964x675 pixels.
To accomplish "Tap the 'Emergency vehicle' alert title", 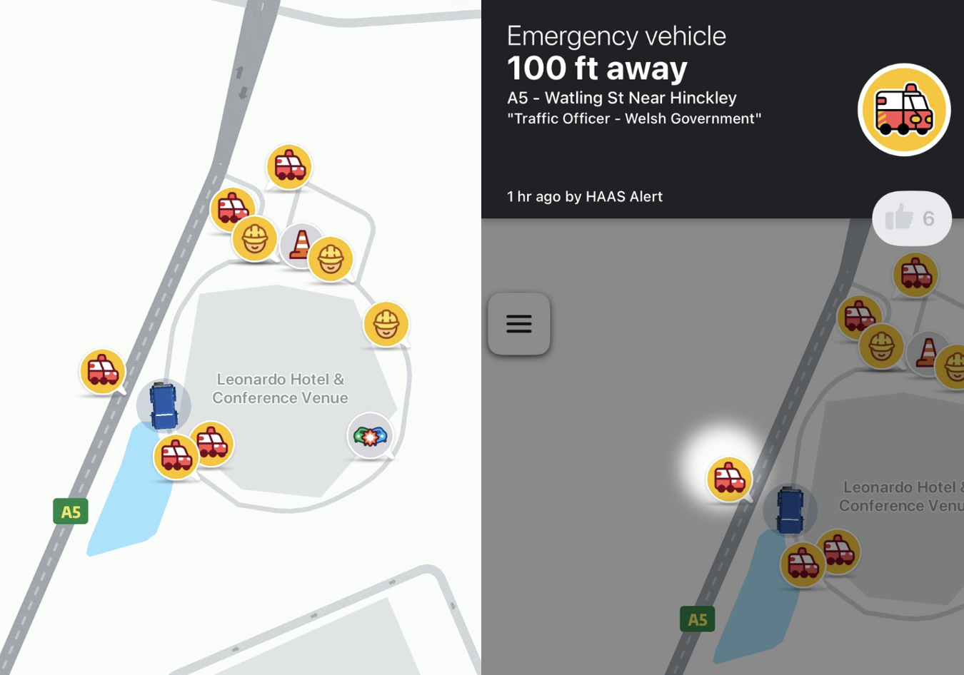I will [x=616, y=36].
